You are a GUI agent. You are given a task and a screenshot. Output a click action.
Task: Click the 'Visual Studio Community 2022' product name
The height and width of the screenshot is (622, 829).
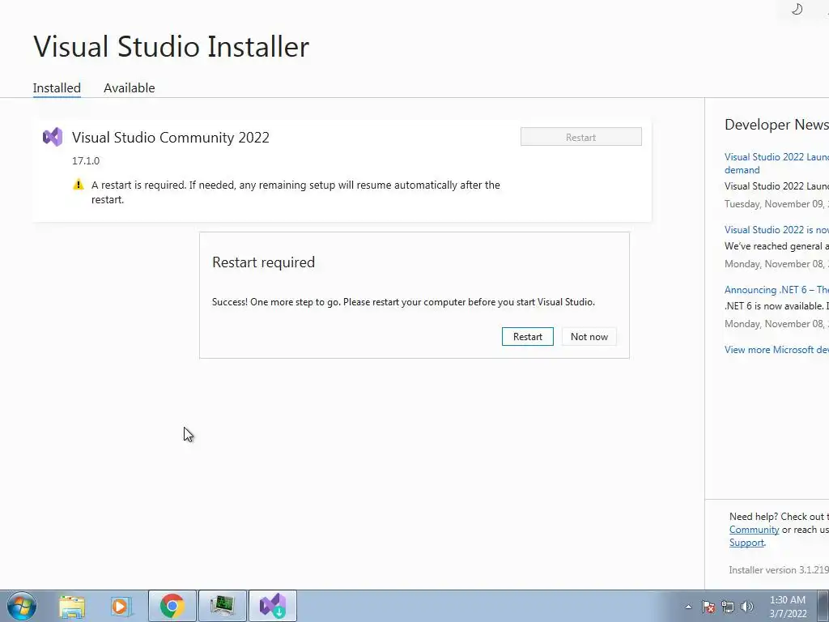pyautogui.click(x=171, y=138)
